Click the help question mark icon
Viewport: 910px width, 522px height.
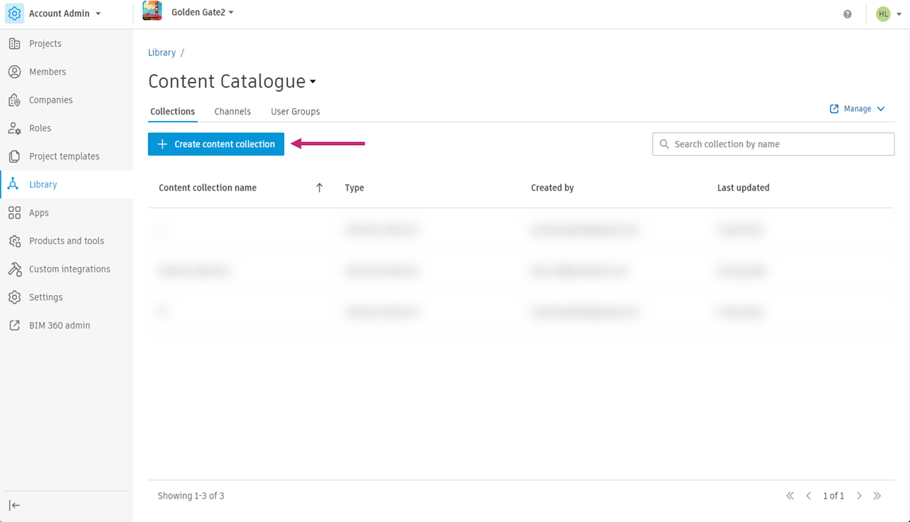pos(847,14)
